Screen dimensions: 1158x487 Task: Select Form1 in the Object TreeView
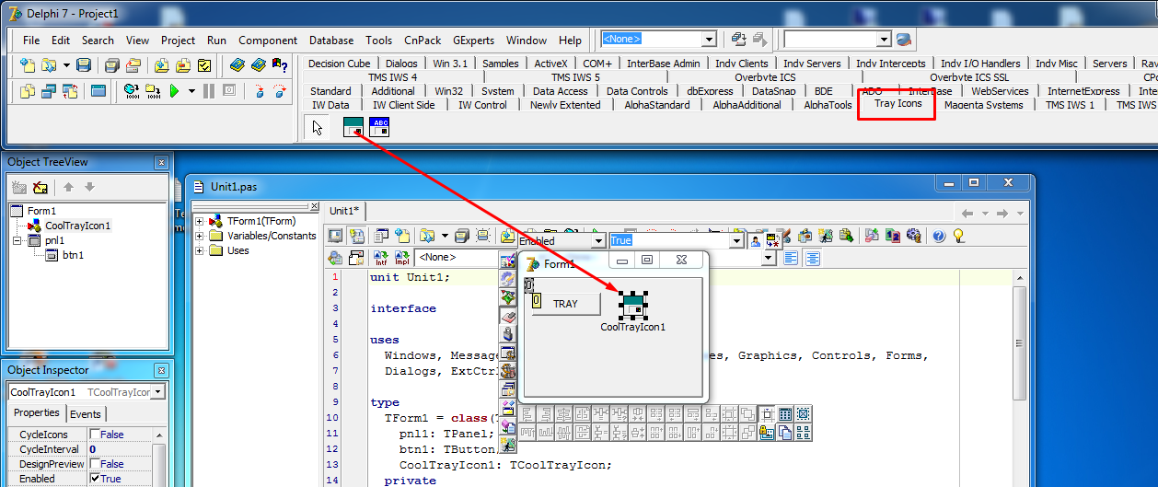[41, 211]
